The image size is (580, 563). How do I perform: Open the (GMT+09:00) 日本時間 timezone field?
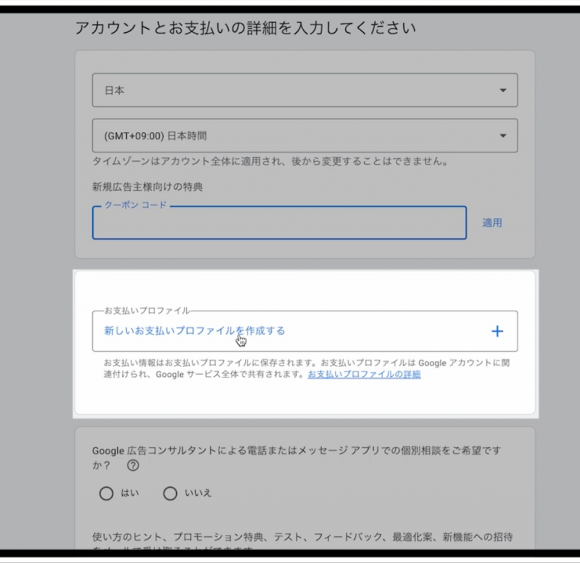(x=305, y=136)
